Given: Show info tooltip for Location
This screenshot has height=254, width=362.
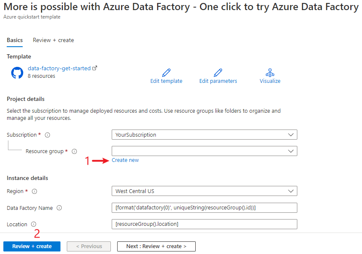Looking at the screenshot, I should [34, 224].
